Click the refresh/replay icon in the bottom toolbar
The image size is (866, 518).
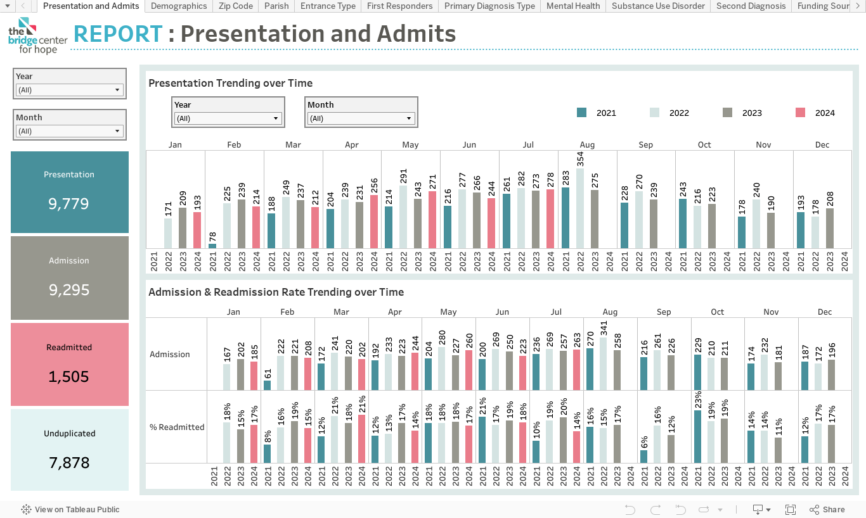(x=704, y=509)
